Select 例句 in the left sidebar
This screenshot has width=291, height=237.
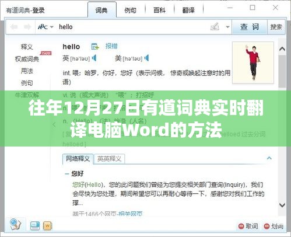coord(27,83)
